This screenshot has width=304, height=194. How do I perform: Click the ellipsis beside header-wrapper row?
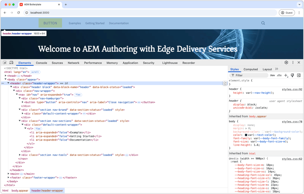[x=2, y=83]
